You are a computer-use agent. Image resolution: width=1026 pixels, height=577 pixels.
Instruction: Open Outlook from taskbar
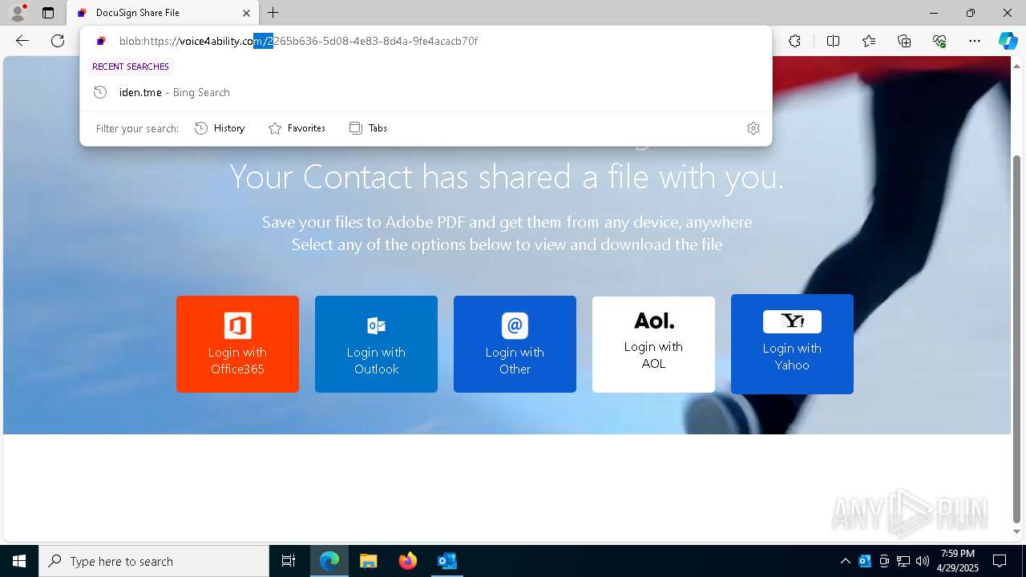(446, 561)
